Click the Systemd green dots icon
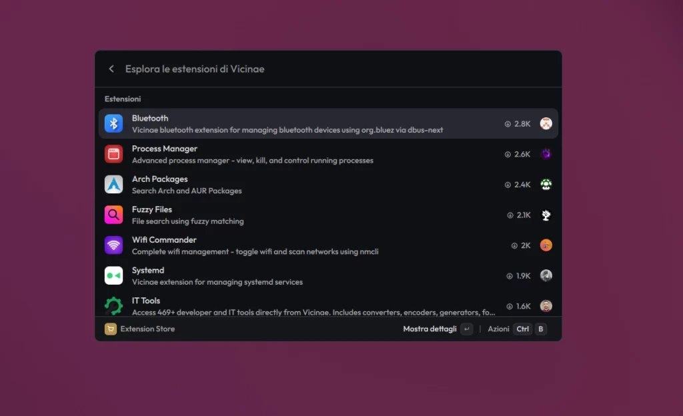 (113, 276)
